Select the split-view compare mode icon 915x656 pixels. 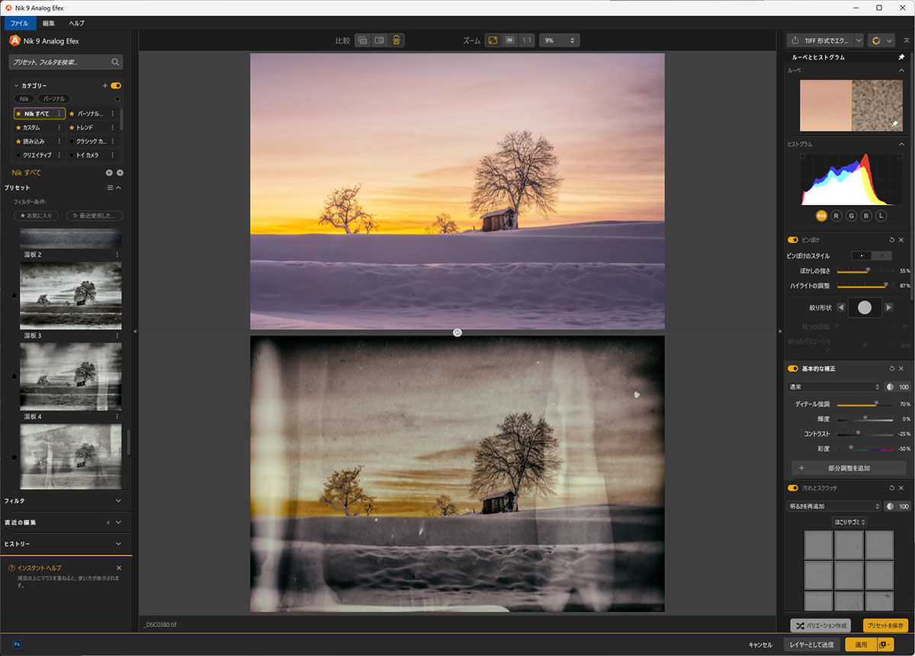pos(379,40)
